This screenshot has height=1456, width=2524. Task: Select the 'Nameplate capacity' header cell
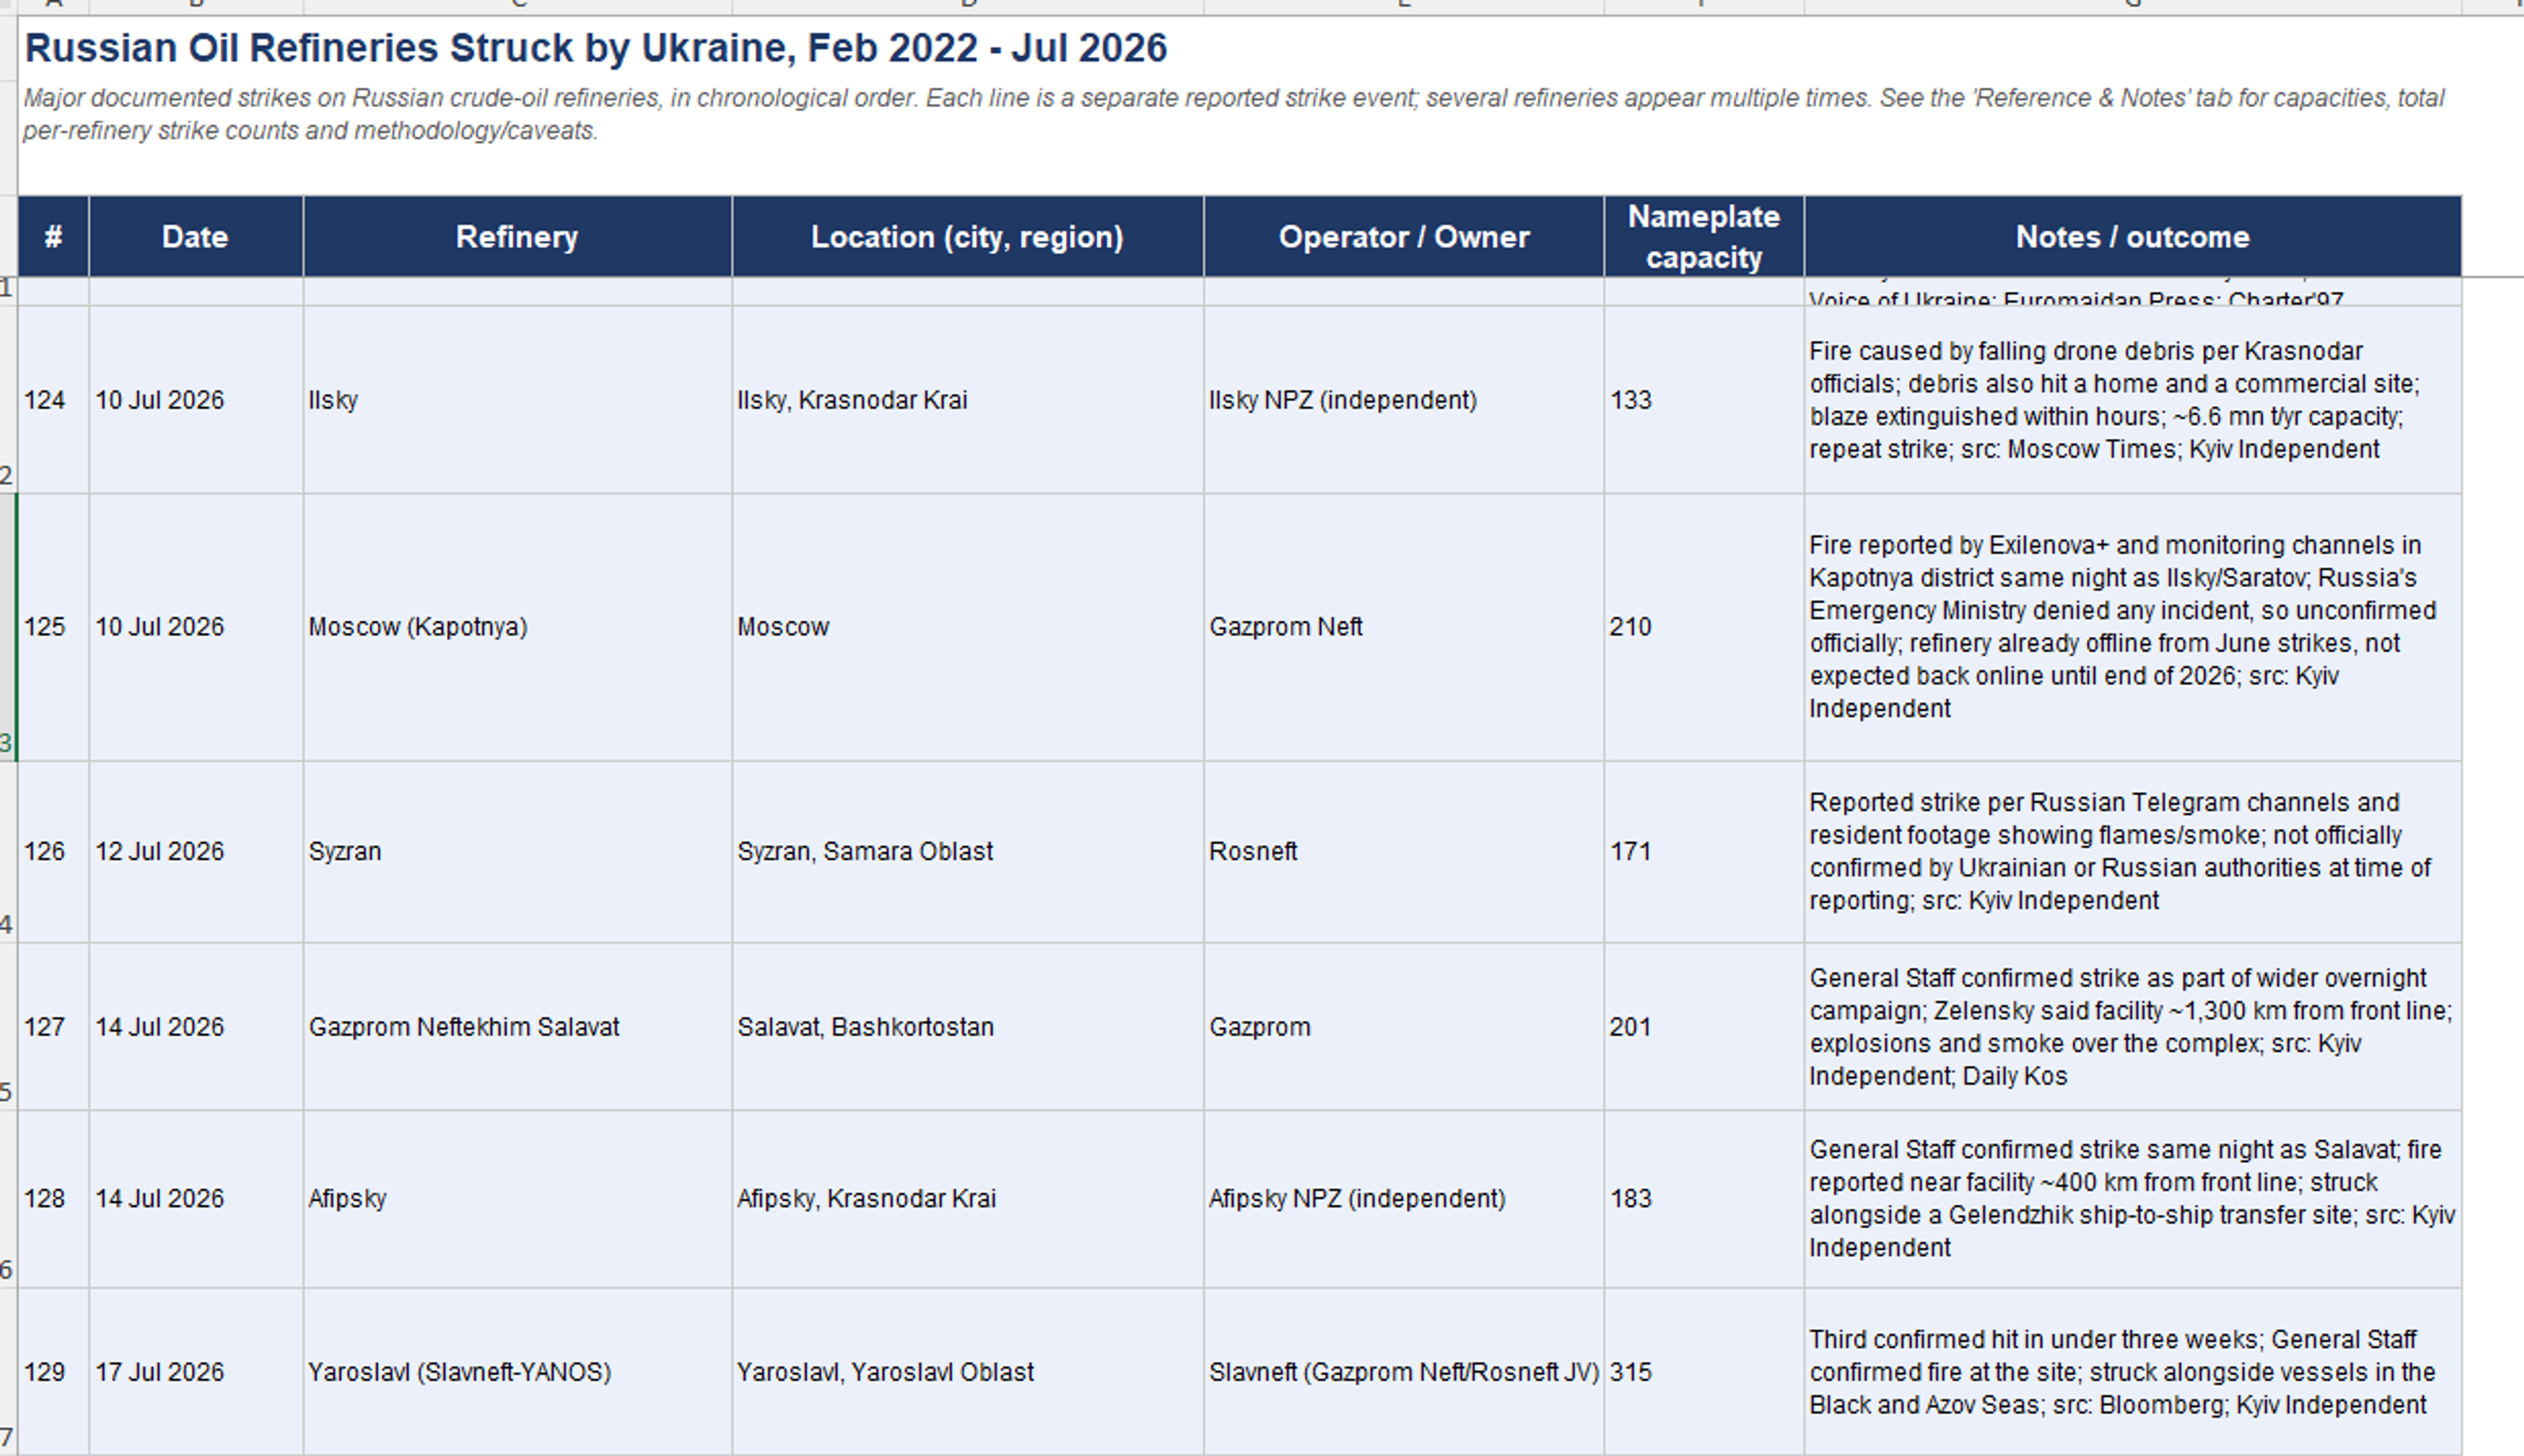[x=1704, y=237]
